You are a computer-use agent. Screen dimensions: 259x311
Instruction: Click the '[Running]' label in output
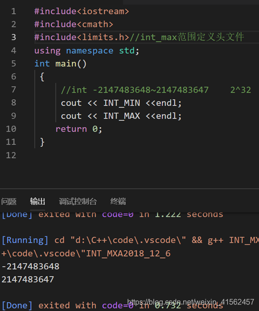(25, 240)
